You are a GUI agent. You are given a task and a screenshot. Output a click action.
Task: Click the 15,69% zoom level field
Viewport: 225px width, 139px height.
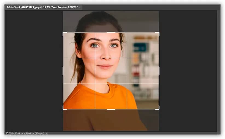pyautogui.click(x=10, y=133)
